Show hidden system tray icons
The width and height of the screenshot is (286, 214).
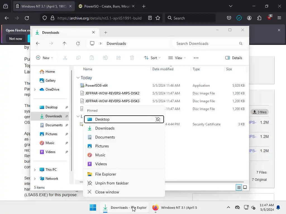(x=228, y=207)
